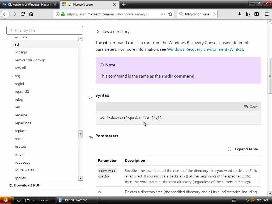Expand the reg tree node
The width and height of the screenshot is (272, 204).
click(x=13, y=76)
